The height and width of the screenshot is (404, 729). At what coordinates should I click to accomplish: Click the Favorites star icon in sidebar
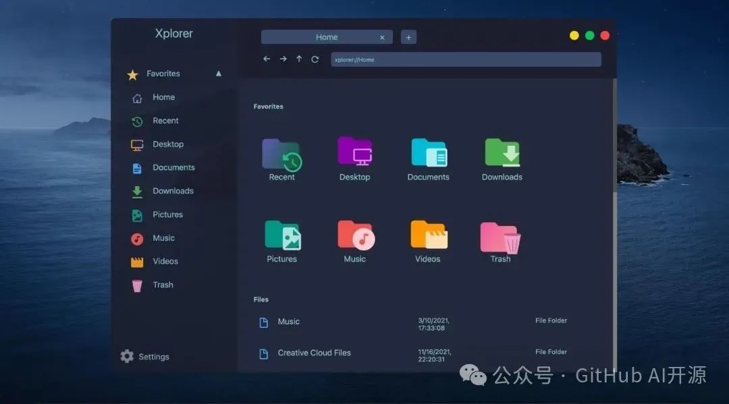pos(132,74)
